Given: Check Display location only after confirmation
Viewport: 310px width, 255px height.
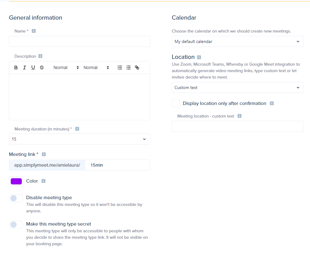Looking at the screenshot, I should (x=176, y=103).
